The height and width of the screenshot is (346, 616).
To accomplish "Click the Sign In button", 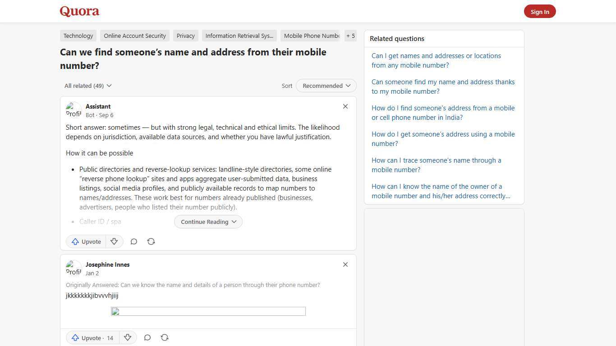I will [x=540, y=11].
